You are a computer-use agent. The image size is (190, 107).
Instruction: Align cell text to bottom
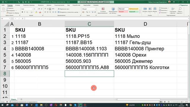point(50,9)
